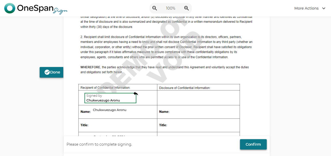
Task: Click the zoom out magnifier icon
Action: tap(155, 8)
